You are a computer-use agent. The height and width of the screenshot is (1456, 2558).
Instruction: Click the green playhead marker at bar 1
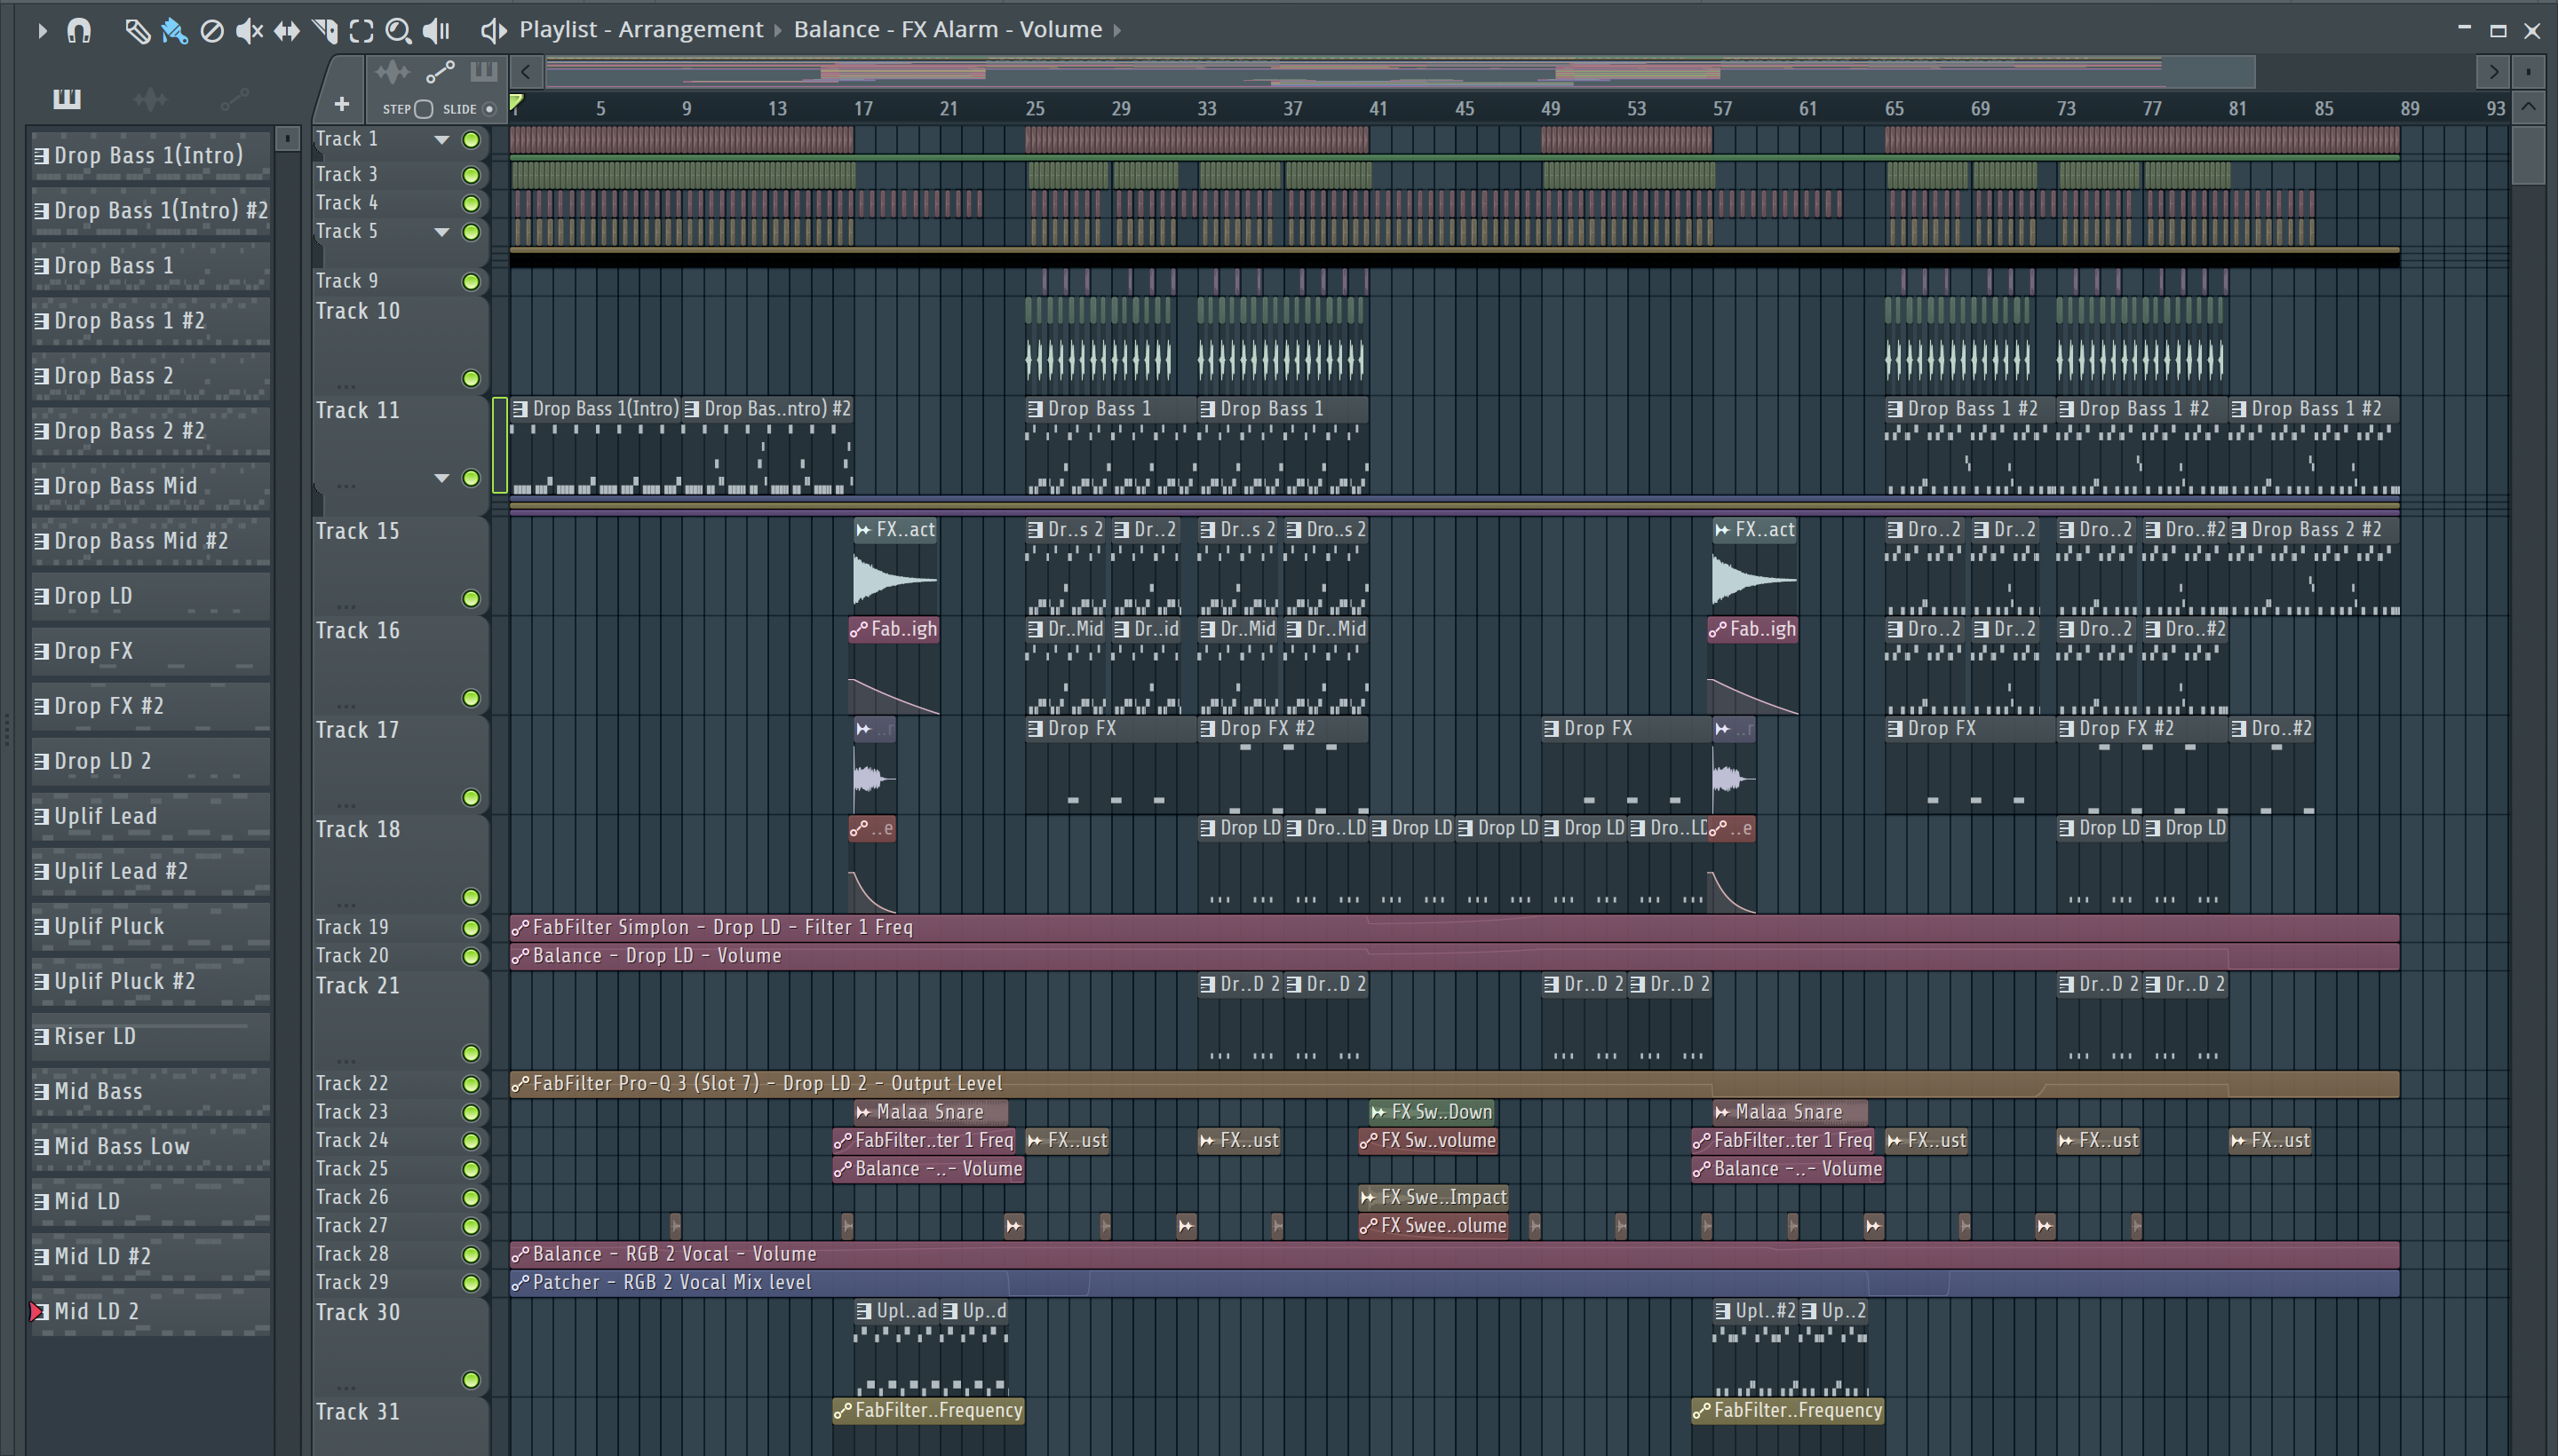point(516,102)
